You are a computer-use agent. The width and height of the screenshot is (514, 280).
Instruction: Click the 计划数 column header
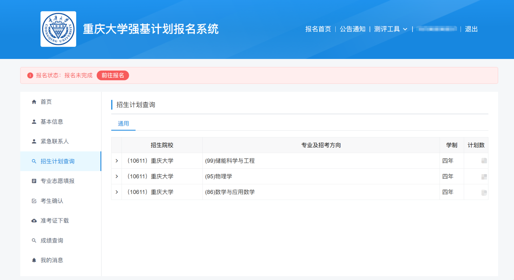pyautogui.click(x=476, y=145)
